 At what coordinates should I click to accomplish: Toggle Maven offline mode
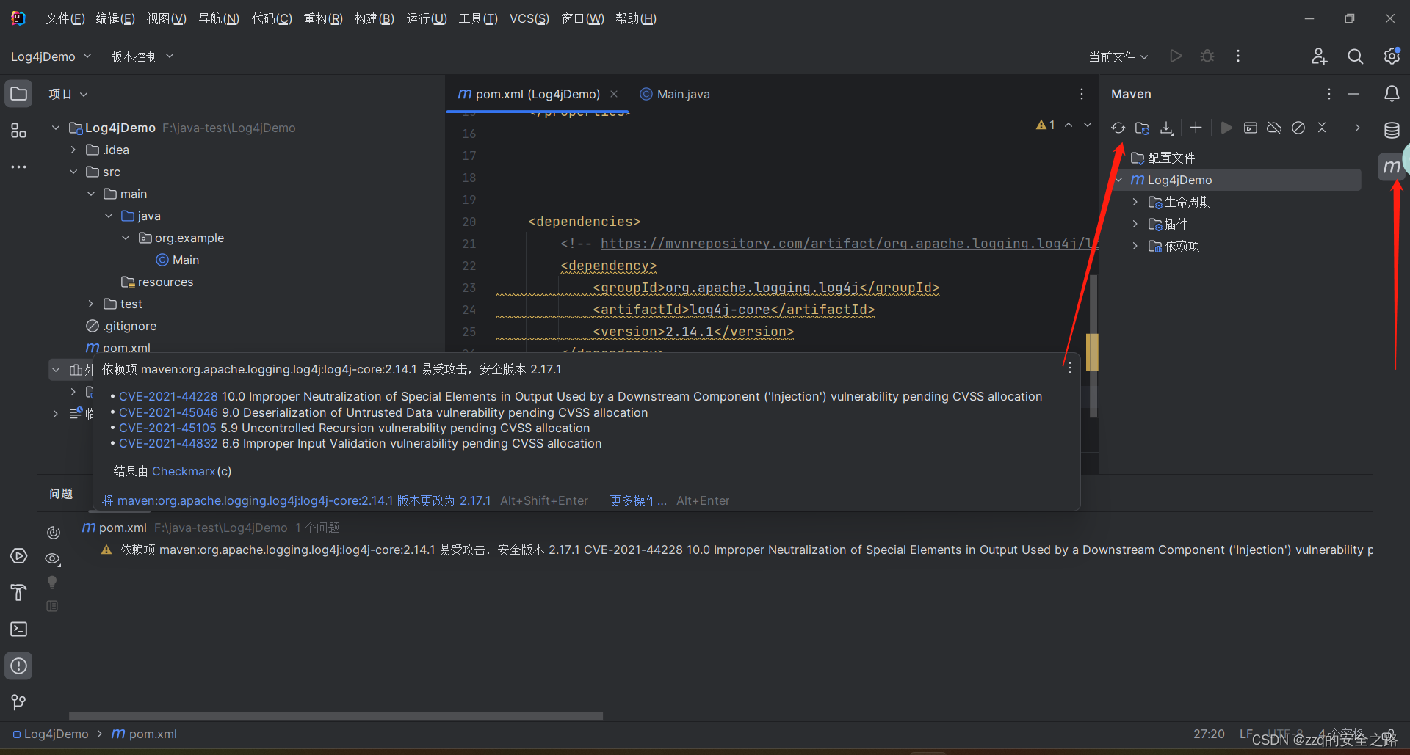click(x=1274, y=128)
